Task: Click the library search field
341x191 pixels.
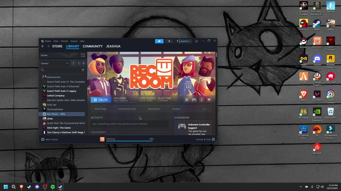Action: tap(60, 70)
